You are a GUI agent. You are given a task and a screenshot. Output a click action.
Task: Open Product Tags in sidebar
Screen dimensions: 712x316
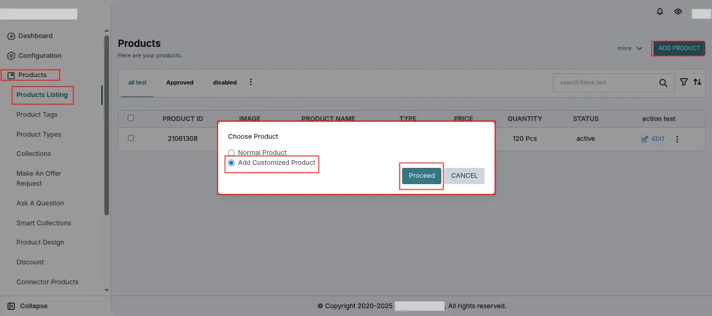click(x=37, y=115)
